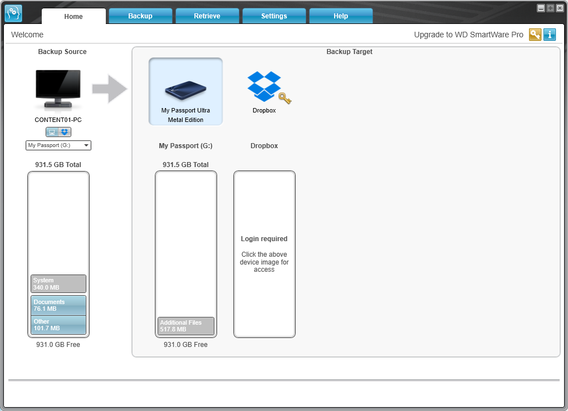Click the Documents 76.1 MB category bar
This screenshot has height=411, width=568.
[58, 305]
